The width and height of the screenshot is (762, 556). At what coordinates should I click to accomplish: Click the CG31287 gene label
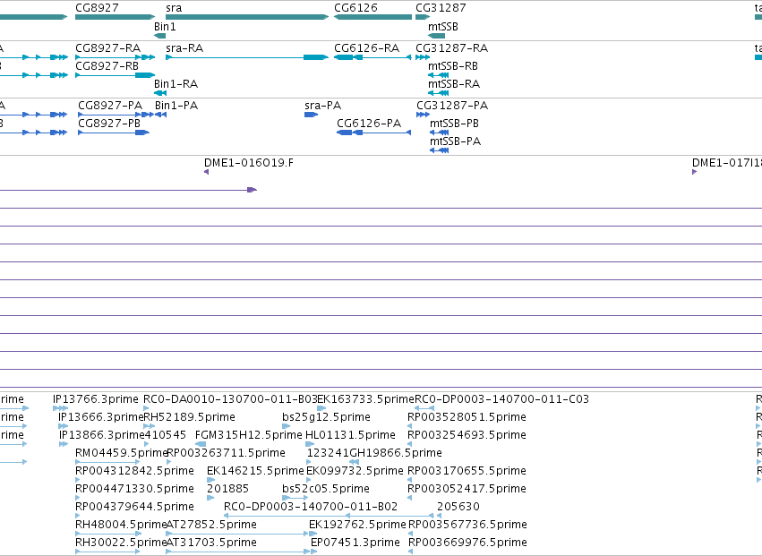441,8
